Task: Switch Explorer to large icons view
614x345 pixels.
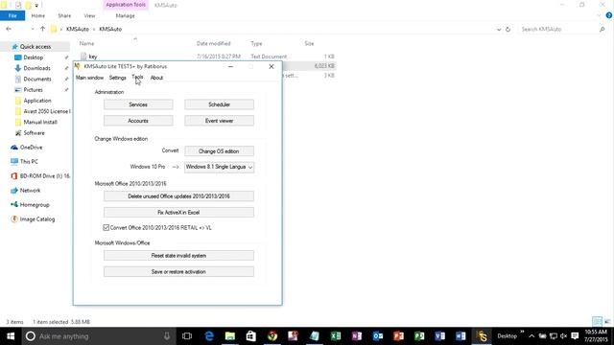Action: pyautogui.click(x=607, y=322)
